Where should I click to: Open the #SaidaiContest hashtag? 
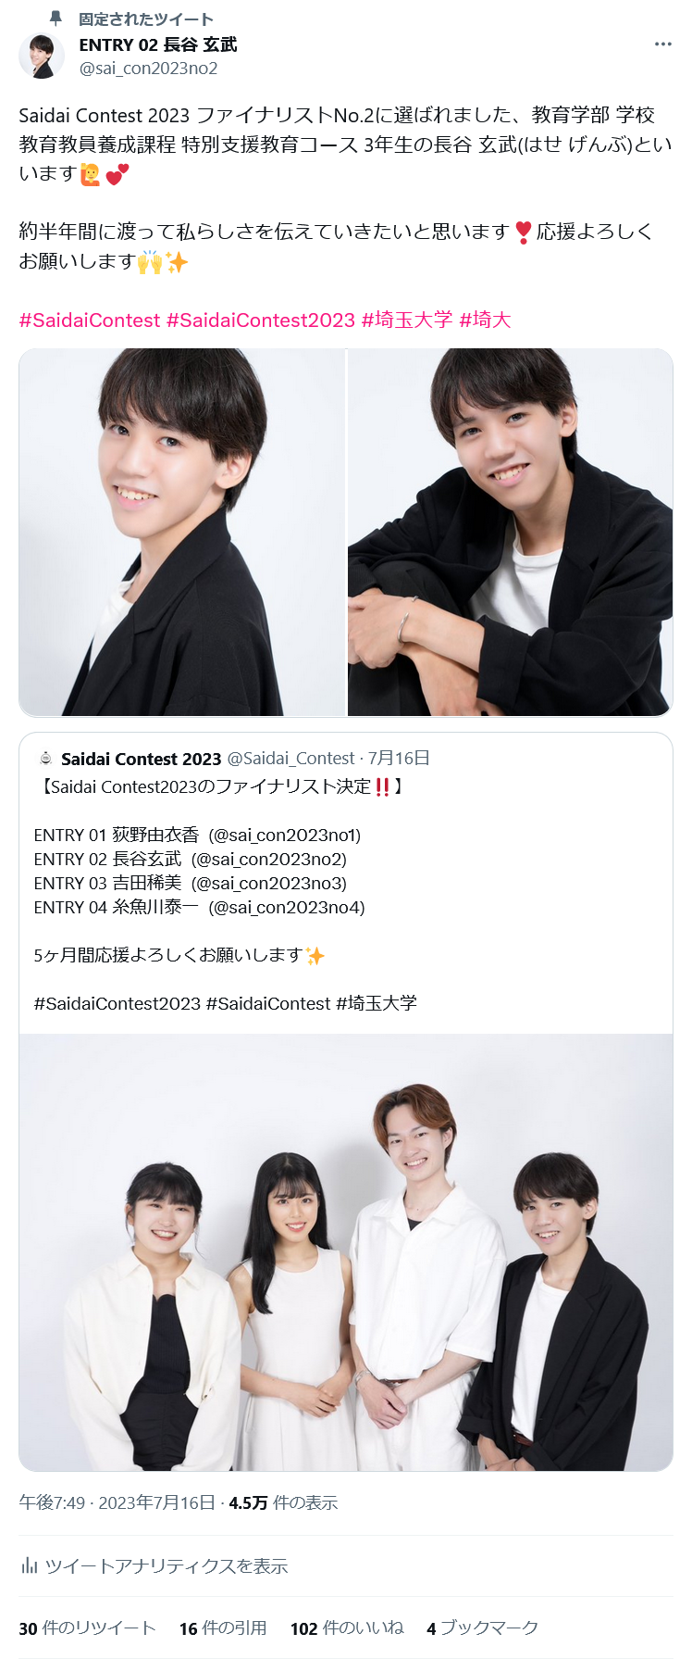[90, 320]
